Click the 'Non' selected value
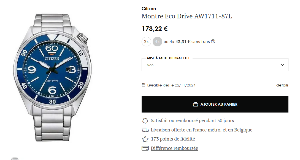The image size is (300, 160). [x=150, y=65]
